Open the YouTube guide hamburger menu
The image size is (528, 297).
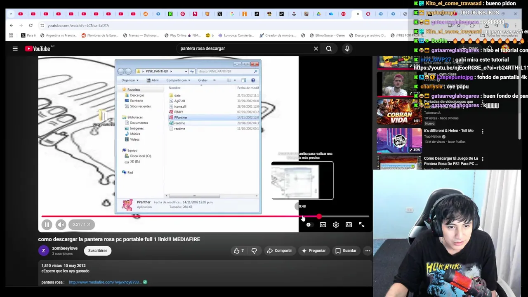[x=15, y=49]
